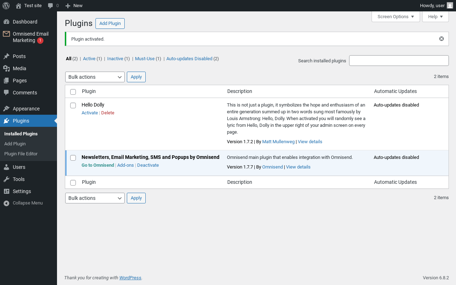456x285 pixels.
Task: Click Go to Omnisend link
Action: [x=98, y=165]
